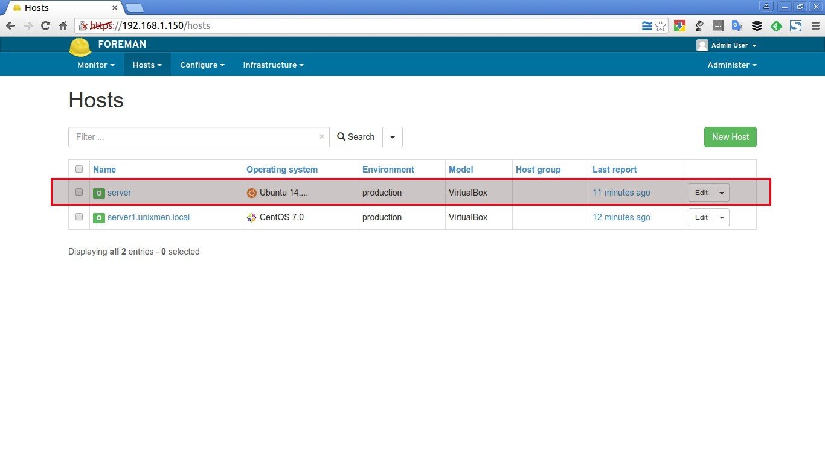This screenshot has width=825, height=449.
Task: Open the Infrastructure menu
Action: (273, 65)
